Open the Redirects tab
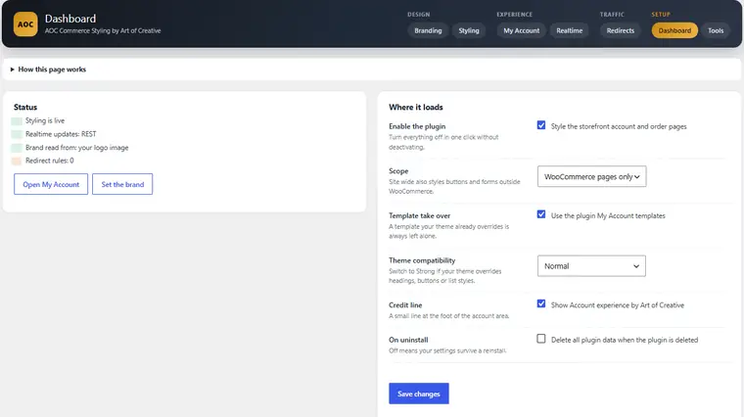 (620, 30)
